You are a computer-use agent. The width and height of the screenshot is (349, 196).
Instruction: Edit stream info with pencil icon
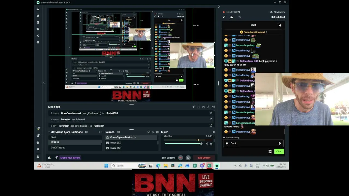[x=224, y=17]
